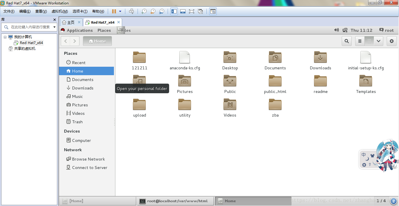
Task: Select Videos in Places sidebar
Action: click(x=86, y=113)
